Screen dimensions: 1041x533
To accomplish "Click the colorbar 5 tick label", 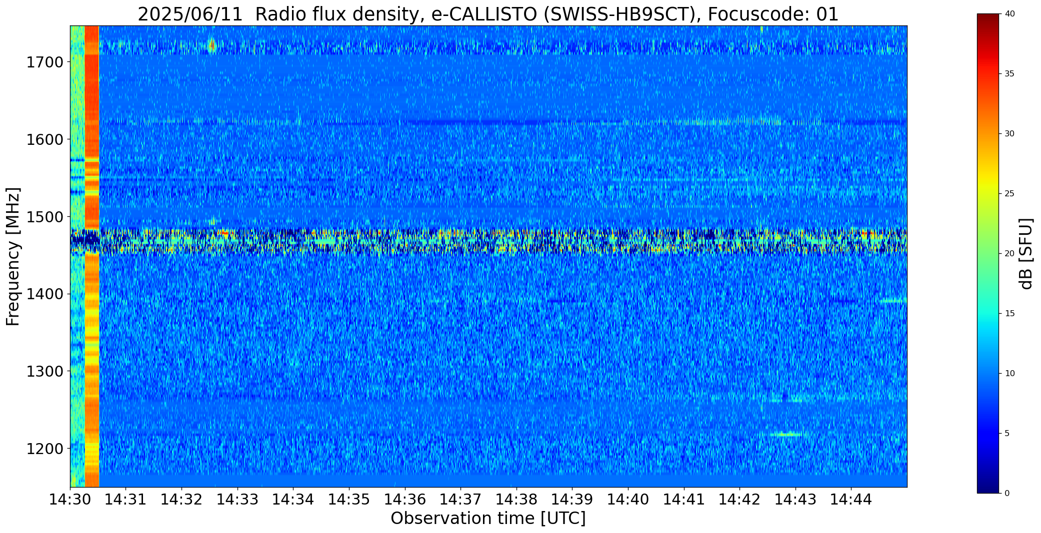I will coord(1007,434).
